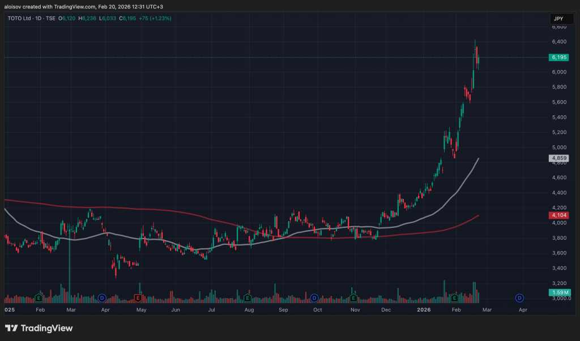The image size is (580, 341).
Task: Click the Jul label on the time axis
Action: point(212,310)
